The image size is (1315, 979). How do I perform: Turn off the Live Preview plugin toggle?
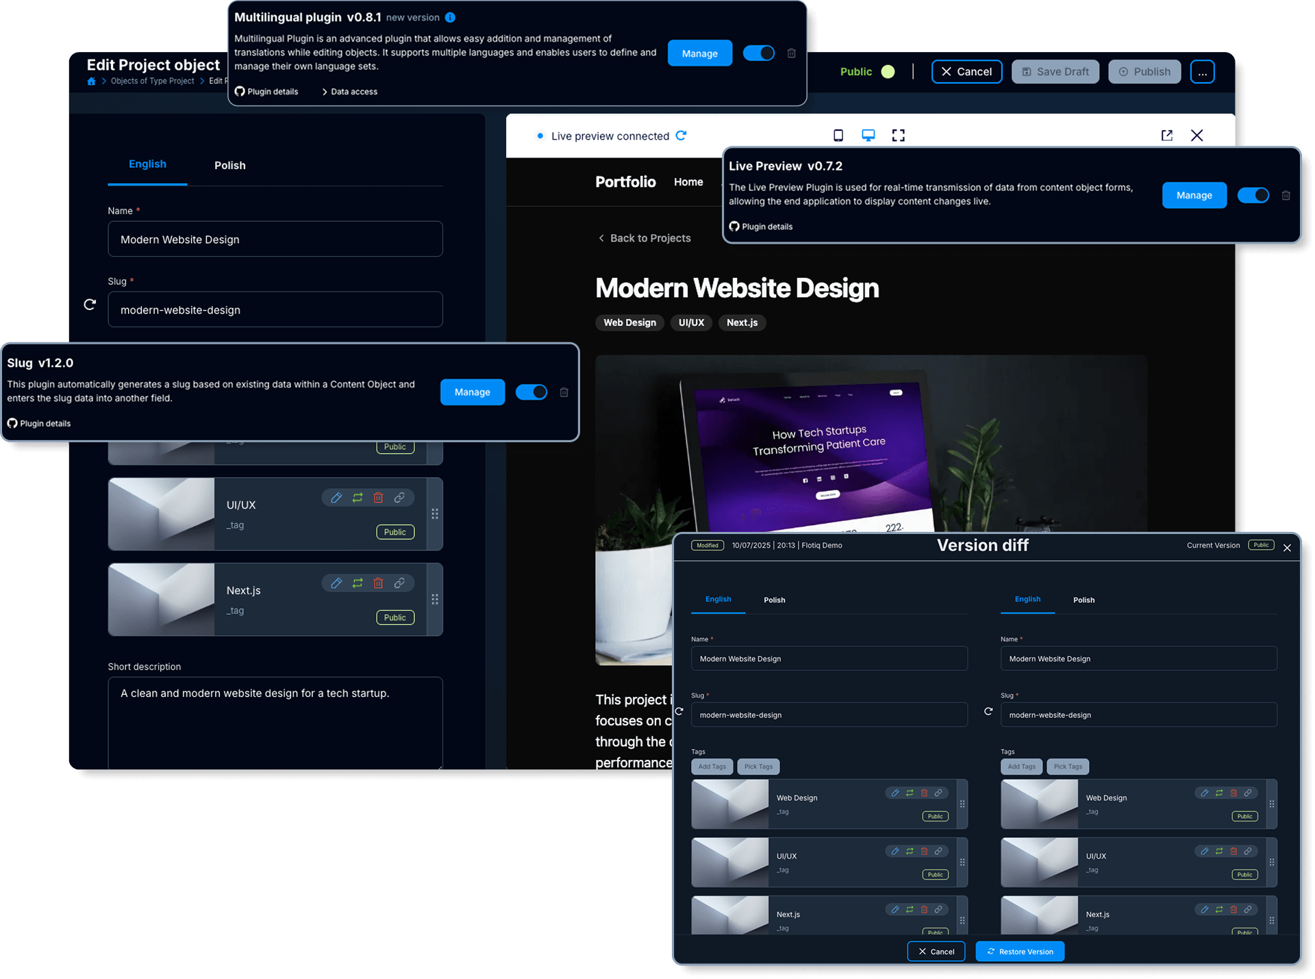point(1253,196)
